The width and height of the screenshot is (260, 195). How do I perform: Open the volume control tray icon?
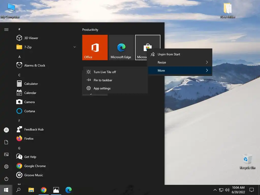point(227,190)
